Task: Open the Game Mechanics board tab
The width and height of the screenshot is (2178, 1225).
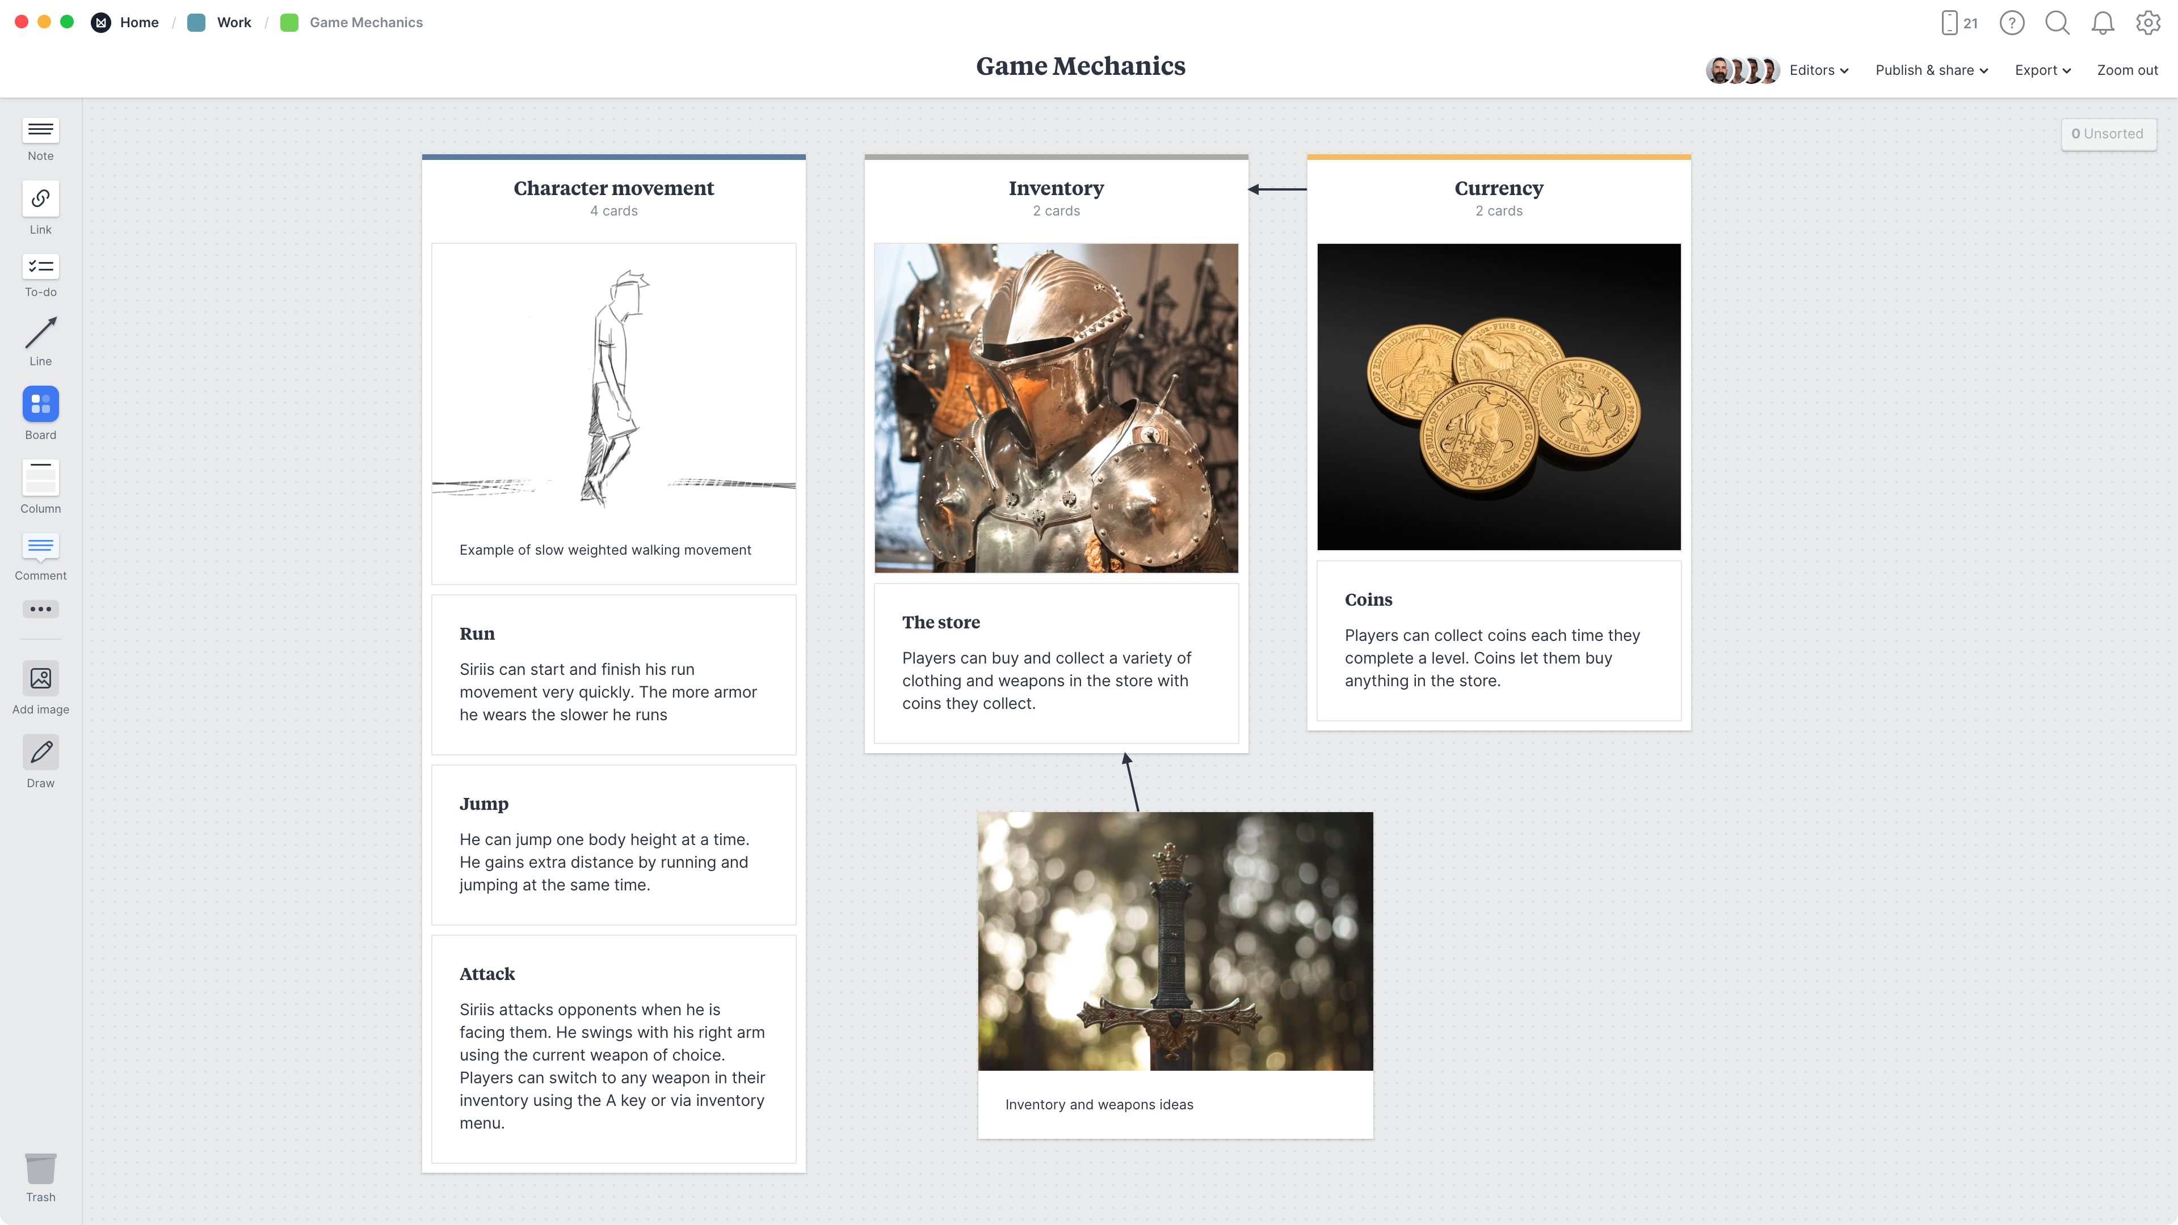Action: (365, 21)
